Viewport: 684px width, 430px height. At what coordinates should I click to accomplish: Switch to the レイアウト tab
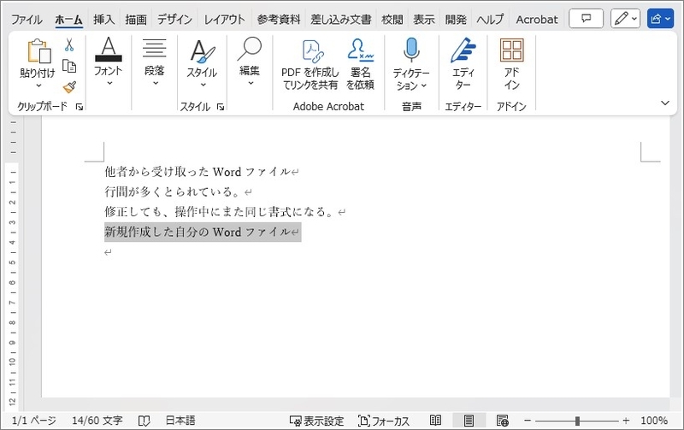(x=225, y=19)
